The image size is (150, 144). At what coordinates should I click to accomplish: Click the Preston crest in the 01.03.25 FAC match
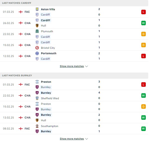[37, 82]
